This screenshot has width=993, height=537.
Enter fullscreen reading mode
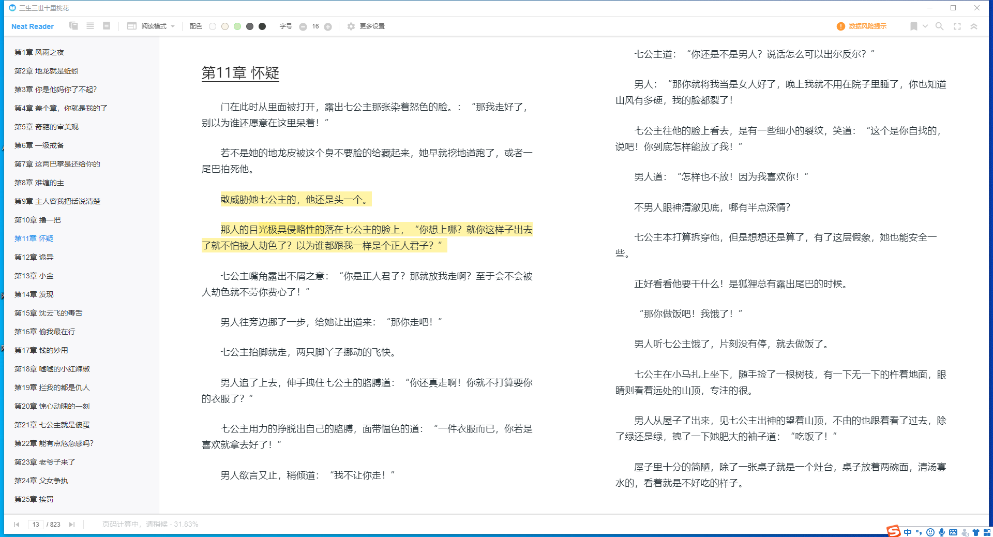[x=957, y=26]
